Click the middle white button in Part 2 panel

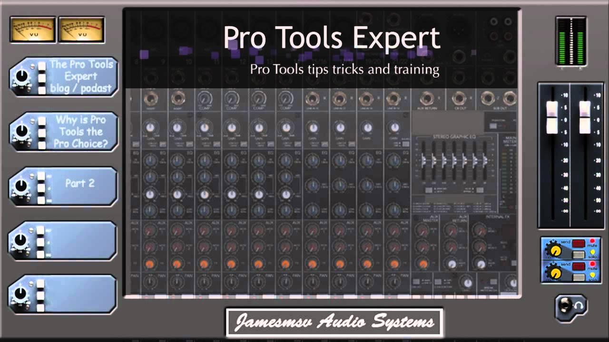pyautogui.click(x=42, y=188)
